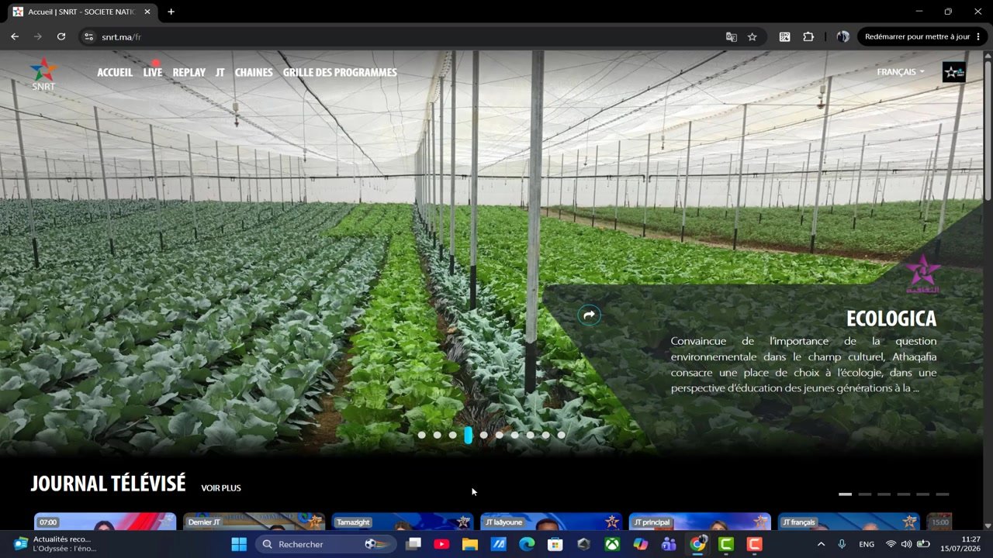
Task: Bookmark this page with the star icon
Action: [752, 36]
